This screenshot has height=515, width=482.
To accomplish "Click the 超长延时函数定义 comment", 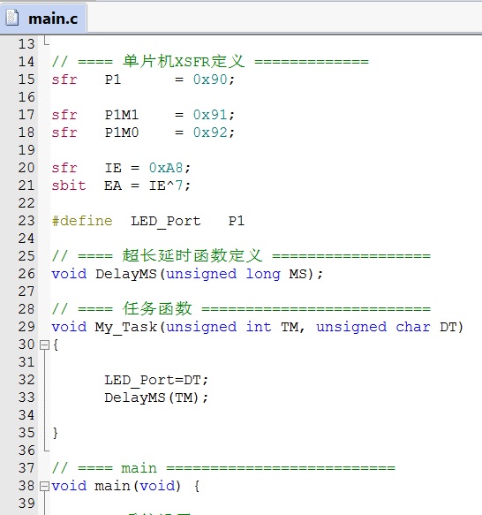I will pos(192,256).
